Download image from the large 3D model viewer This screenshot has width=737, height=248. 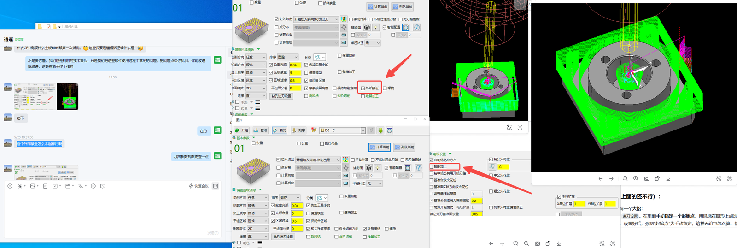tap(668, 178)
